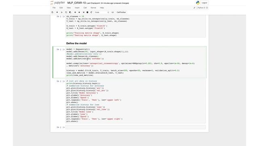Open the command palette keyboard icon
The width and height of the screenshot is (259, 146).
point(113,12)
